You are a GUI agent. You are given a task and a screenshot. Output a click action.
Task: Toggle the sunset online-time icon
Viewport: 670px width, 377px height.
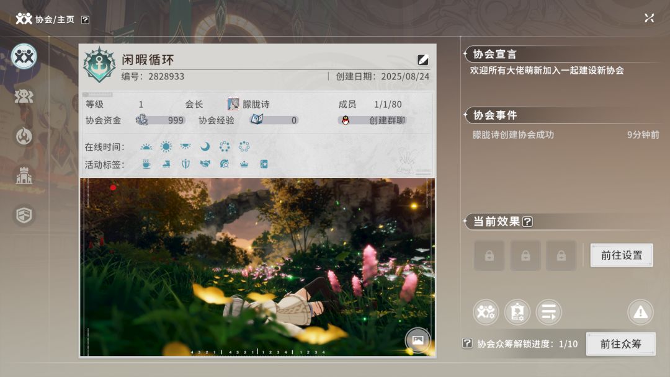(x=185, y=147)
